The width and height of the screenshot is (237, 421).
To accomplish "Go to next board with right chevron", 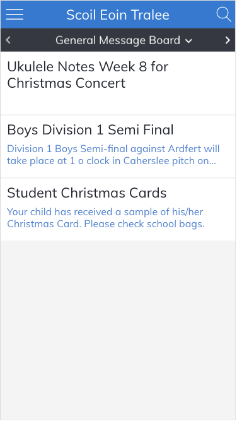I will pyautogui.click(x=228, y=40).
